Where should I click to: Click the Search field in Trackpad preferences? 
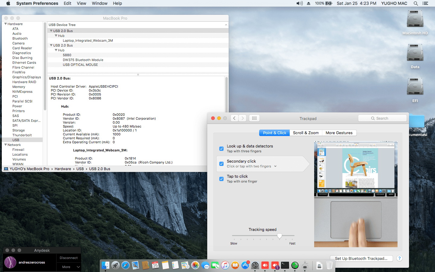[382, 118]
